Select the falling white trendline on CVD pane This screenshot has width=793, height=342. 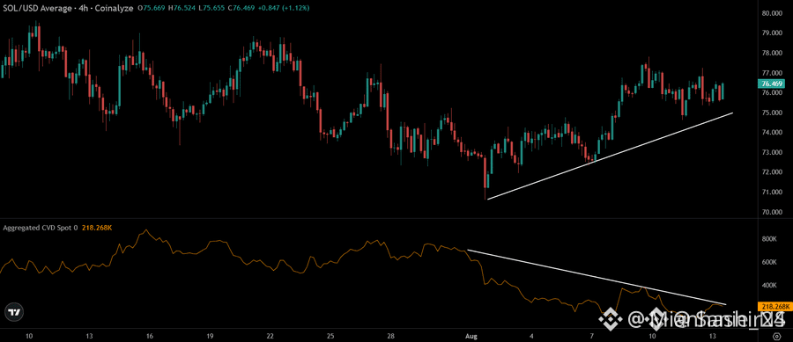(x=597, y=278)
